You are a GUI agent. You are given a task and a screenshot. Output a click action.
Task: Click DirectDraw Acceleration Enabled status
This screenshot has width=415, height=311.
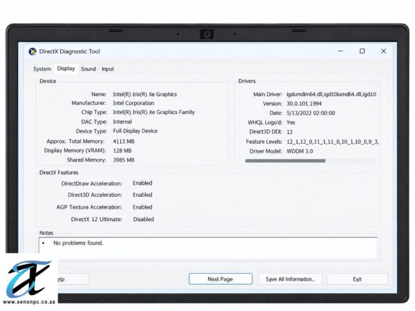[x=142, y=183]
